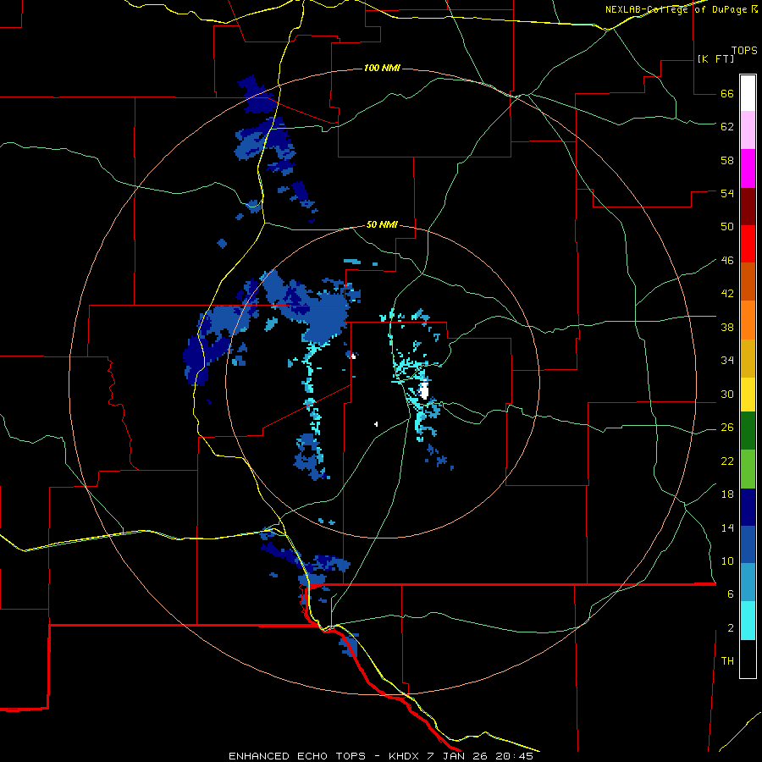Pick the navy blue legend swatch
762x762 pixels.
click(x=748, y=507)
